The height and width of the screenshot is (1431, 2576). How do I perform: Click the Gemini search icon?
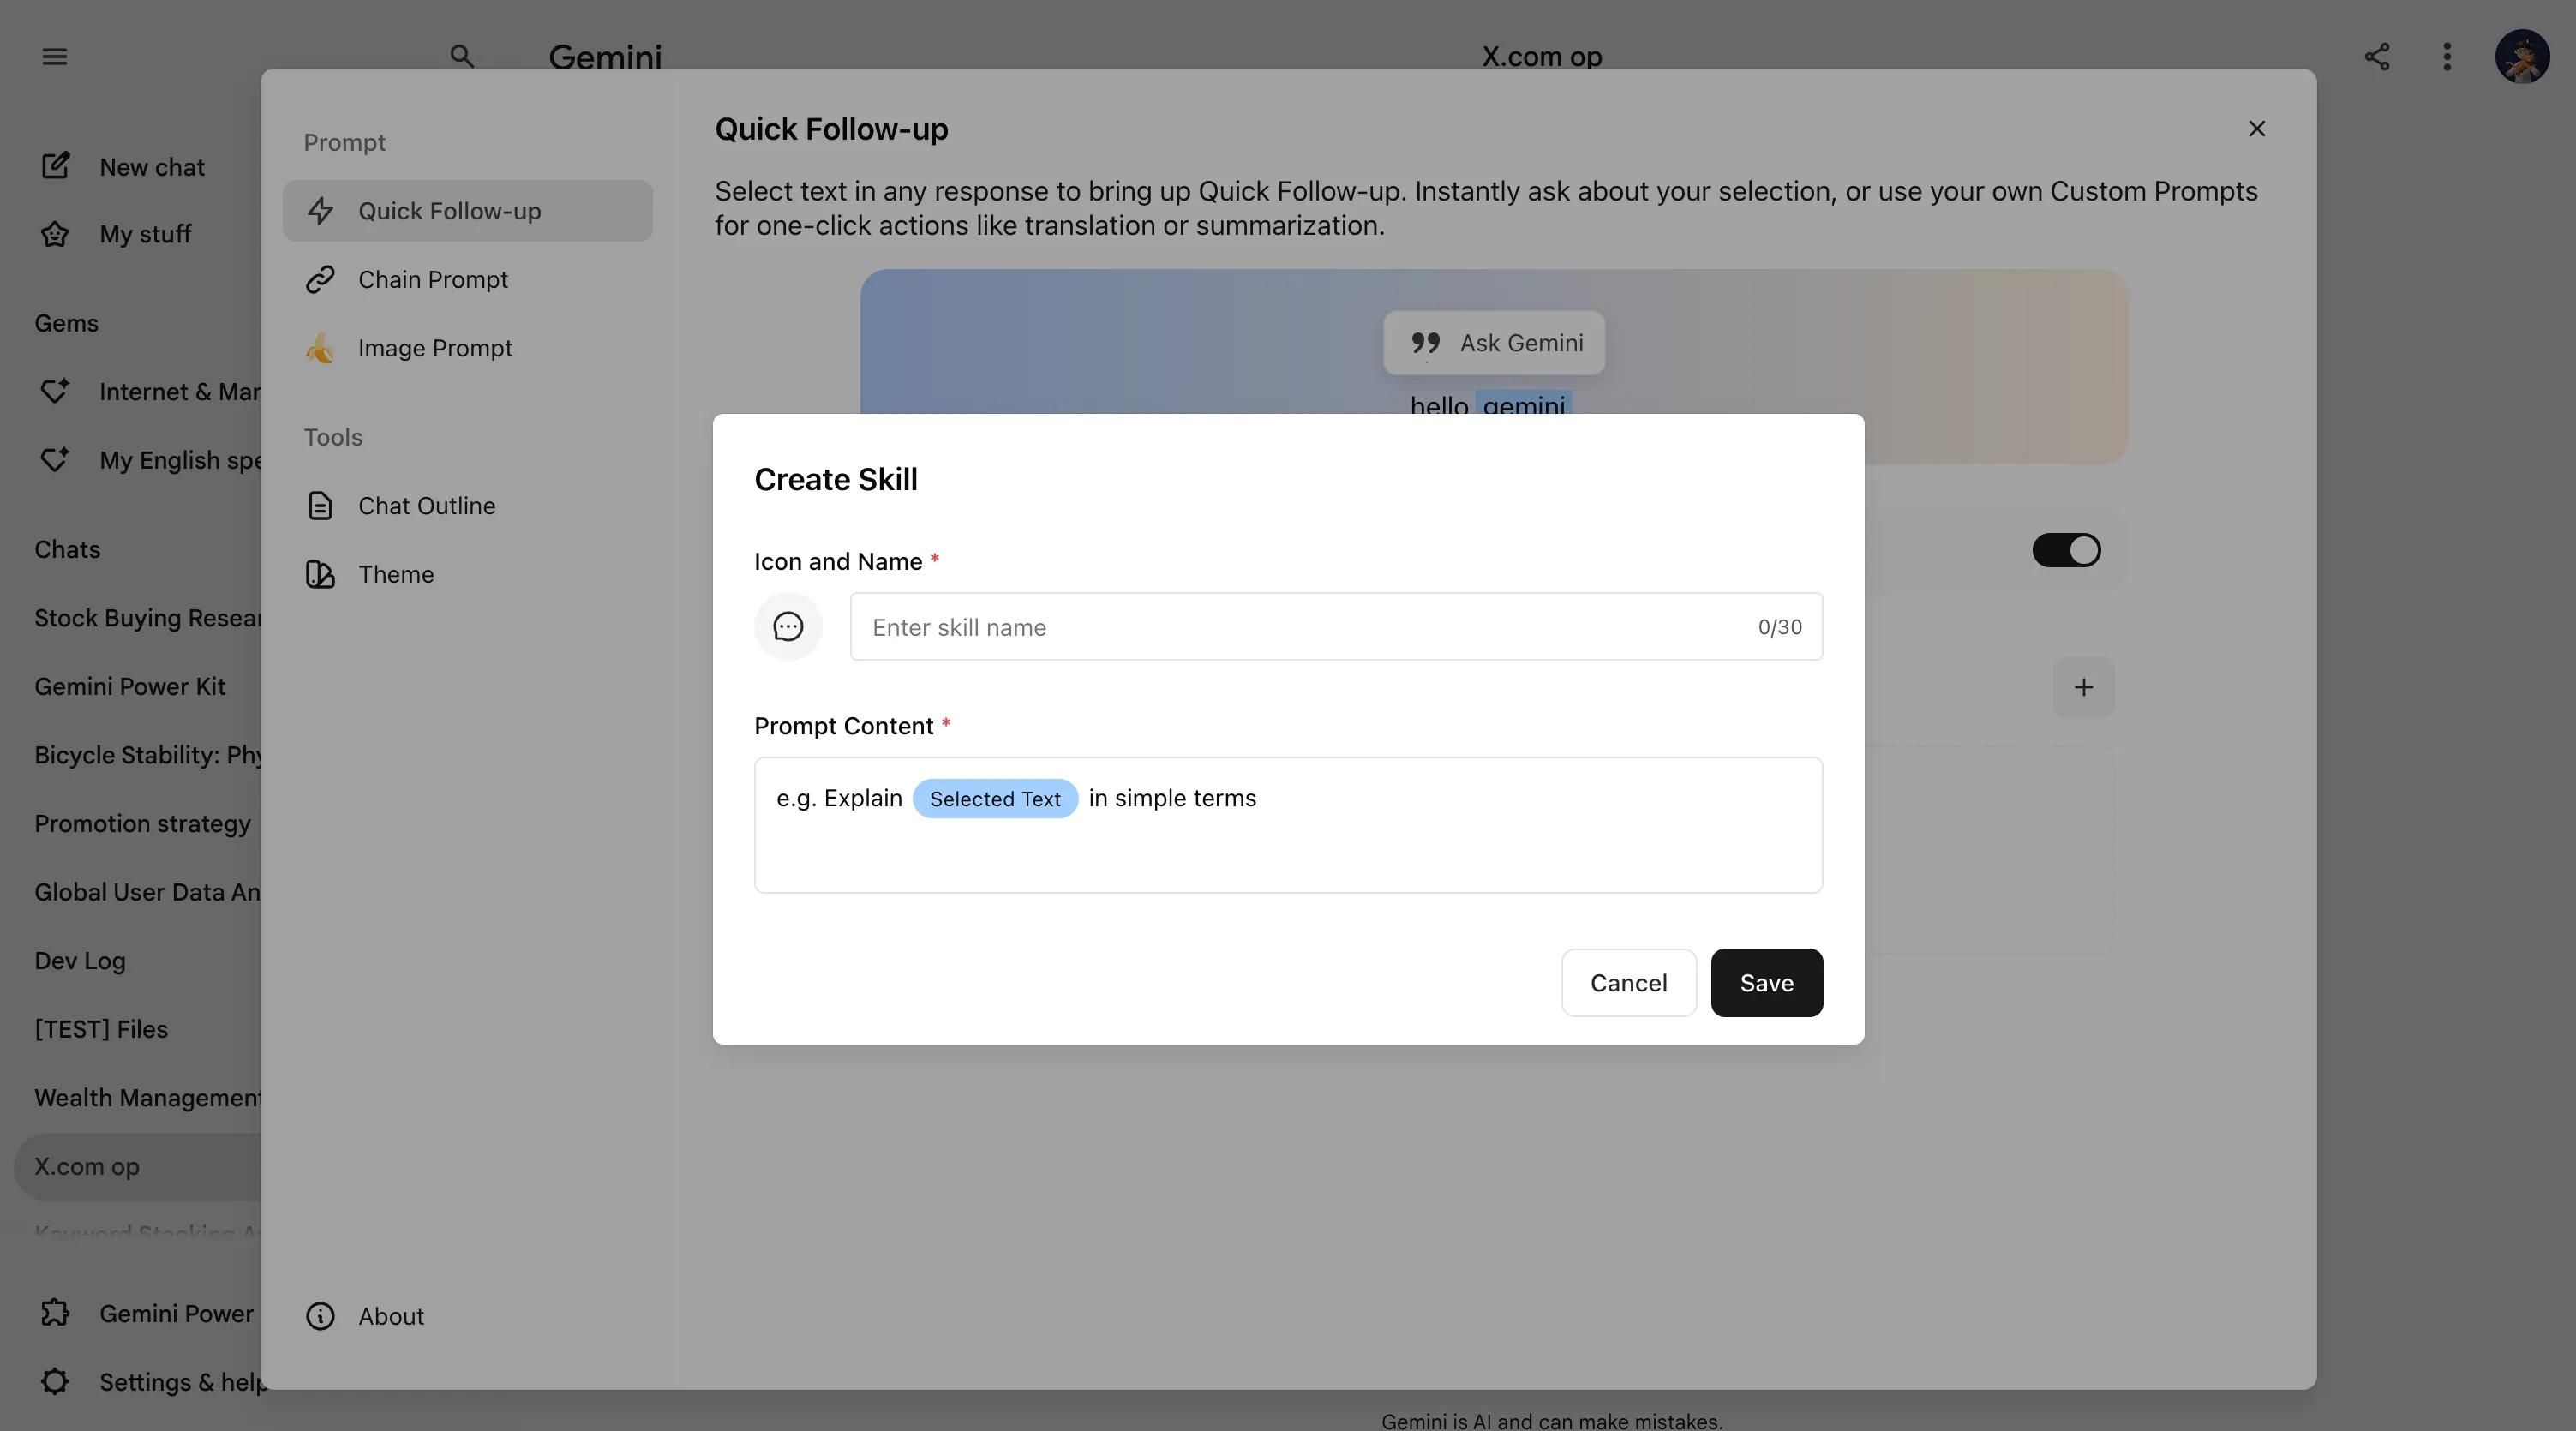461,57
